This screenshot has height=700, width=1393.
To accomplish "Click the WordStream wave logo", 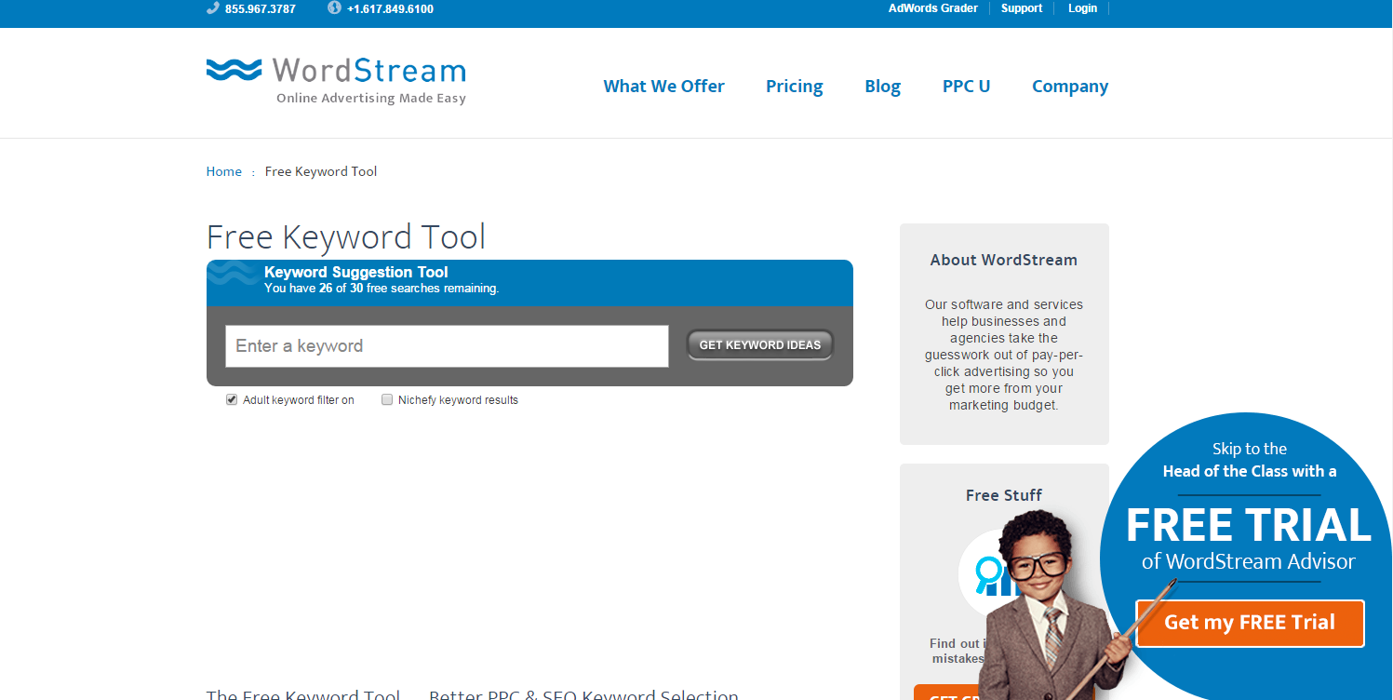I will (x=233, y=68).
